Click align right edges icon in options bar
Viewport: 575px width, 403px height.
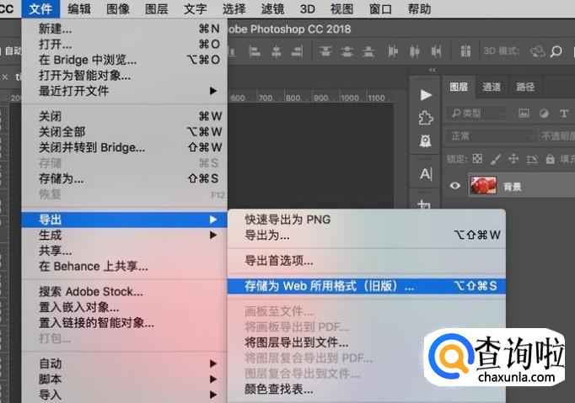(x=297, y=51)
